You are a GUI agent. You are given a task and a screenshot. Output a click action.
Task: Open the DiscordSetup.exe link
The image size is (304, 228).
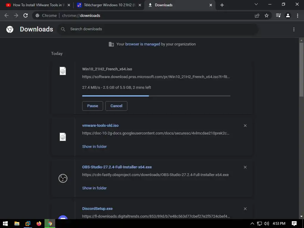pyautogui.click(x=97, y=209)
